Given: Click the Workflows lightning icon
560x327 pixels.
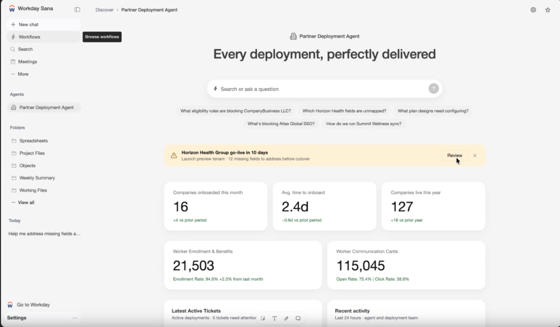Looking at the screenshot, I should 13,37.
